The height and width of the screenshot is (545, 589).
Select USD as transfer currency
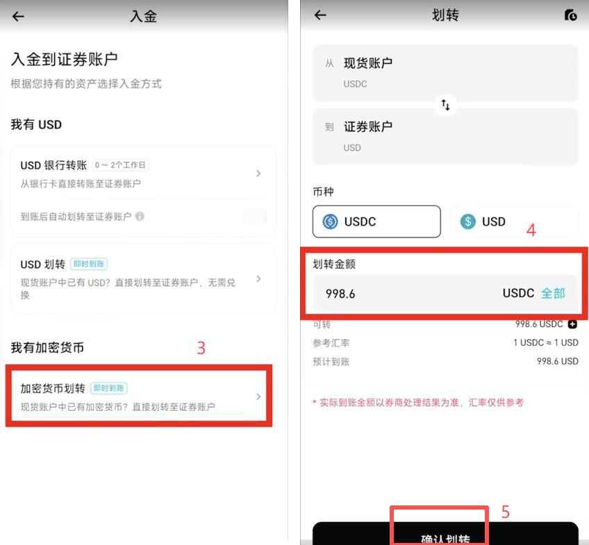(x=514, y=221)
